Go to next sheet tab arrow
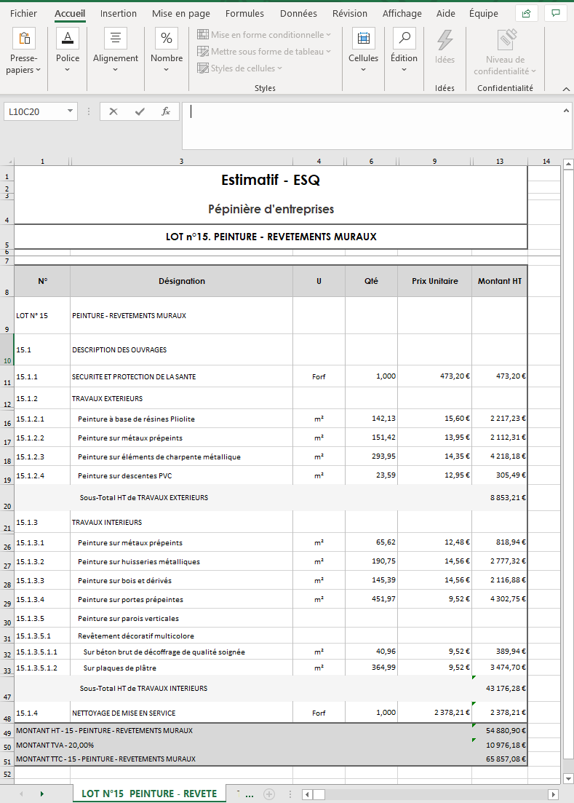 [42, 794]
